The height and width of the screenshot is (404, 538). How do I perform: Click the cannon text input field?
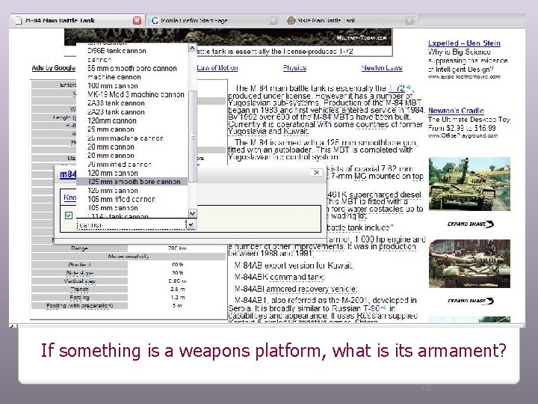click(132, 224)
